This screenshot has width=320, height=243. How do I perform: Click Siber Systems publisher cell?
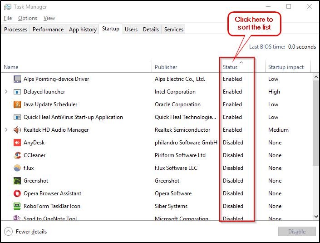pyautogui.click(x=171, y=206)
